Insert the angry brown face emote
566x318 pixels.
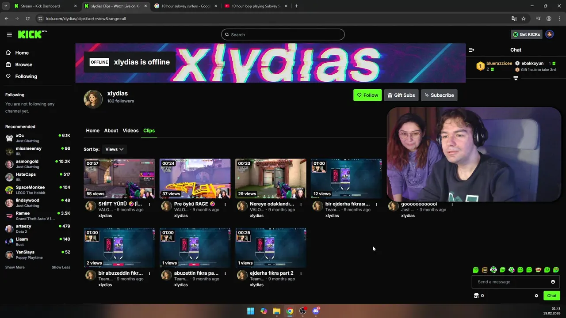[485, 270]
